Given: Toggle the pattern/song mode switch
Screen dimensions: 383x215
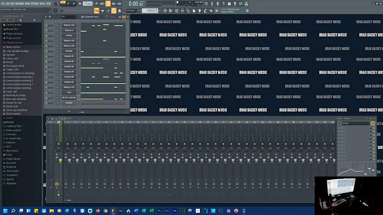Looking at the screenshot, I should click(63, 3).
